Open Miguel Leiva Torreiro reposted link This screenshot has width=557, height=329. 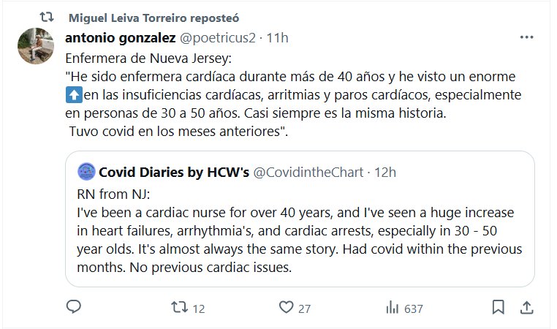pyautogui.click(x=152, y=17)
